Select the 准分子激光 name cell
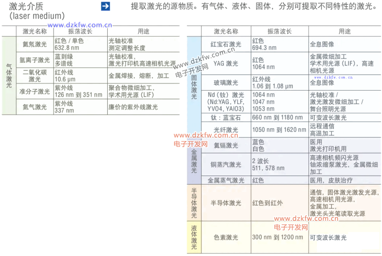The width and height of the screenshot is (382, 256). tap(35, 91)
